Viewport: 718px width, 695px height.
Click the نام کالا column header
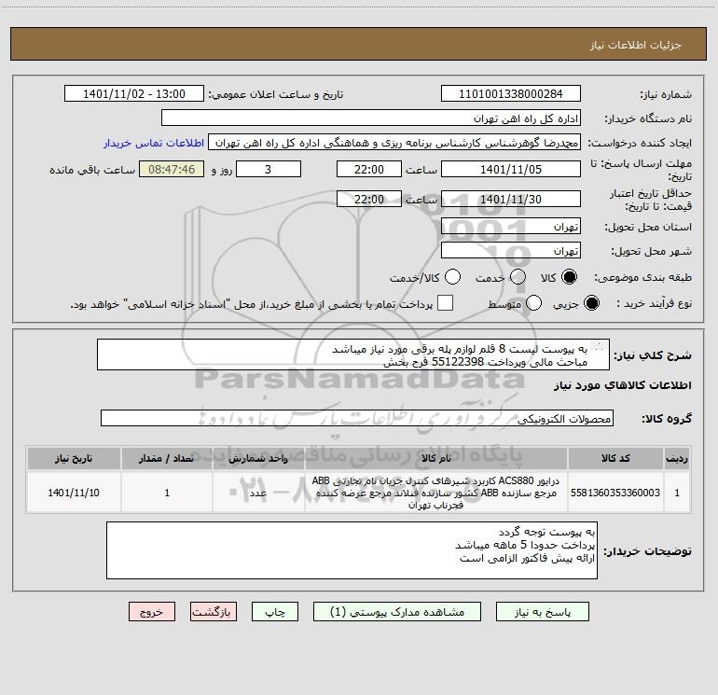[x=436, y=458]
